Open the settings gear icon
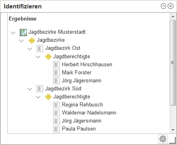The height and width of the screenshot is (145, 177). coord(163,139)
